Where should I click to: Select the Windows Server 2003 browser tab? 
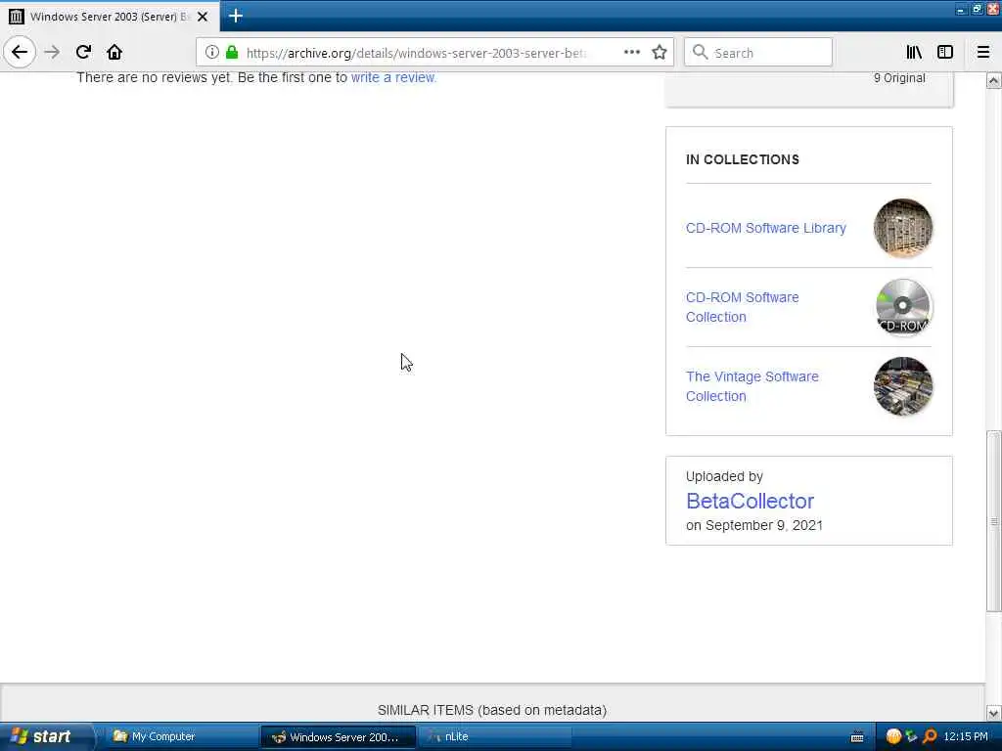110,16
